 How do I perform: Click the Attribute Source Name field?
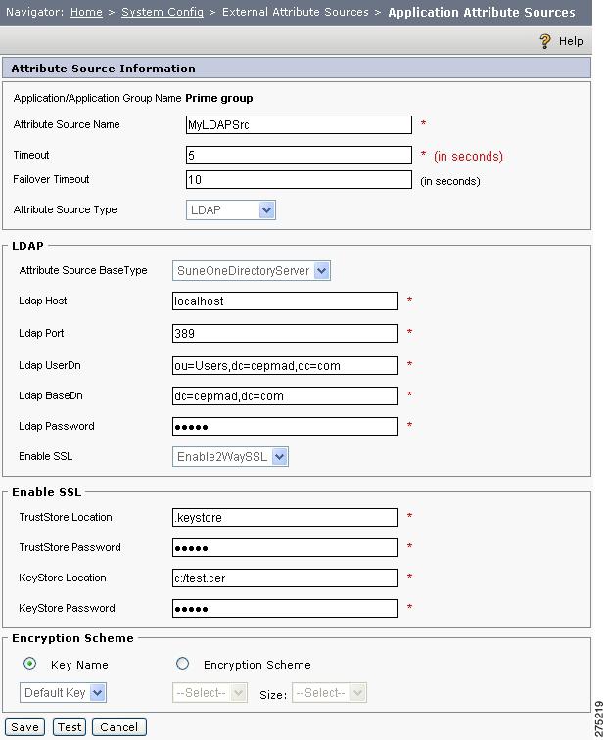(x=299, y=125)
